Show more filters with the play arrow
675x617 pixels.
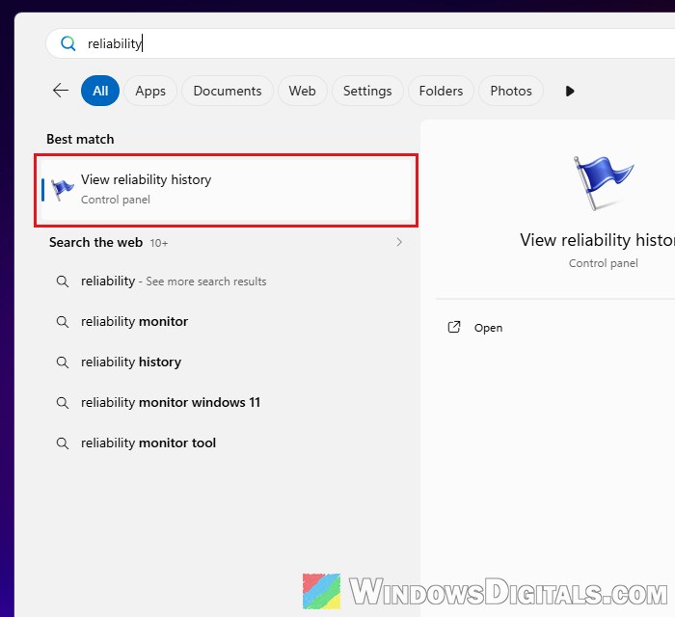point(570,92)
